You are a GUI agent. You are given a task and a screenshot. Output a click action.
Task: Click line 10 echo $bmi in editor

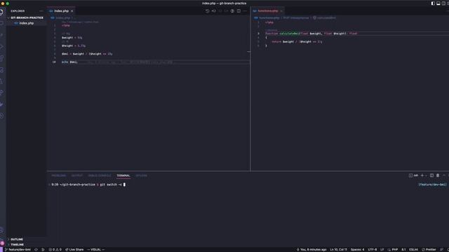[x=69, y=62]
